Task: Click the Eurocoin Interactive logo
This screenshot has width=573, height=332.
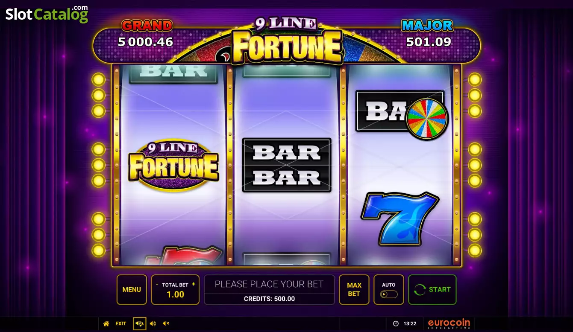Action: pos(449,324)
